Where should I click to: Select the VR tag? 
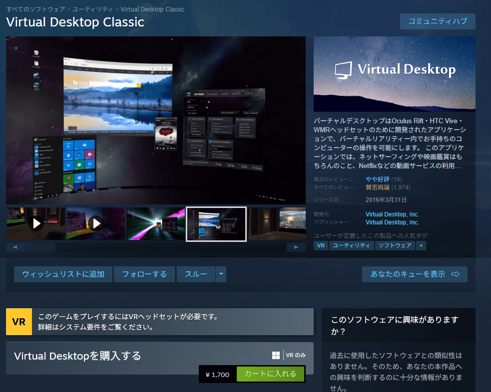(321, 245)
